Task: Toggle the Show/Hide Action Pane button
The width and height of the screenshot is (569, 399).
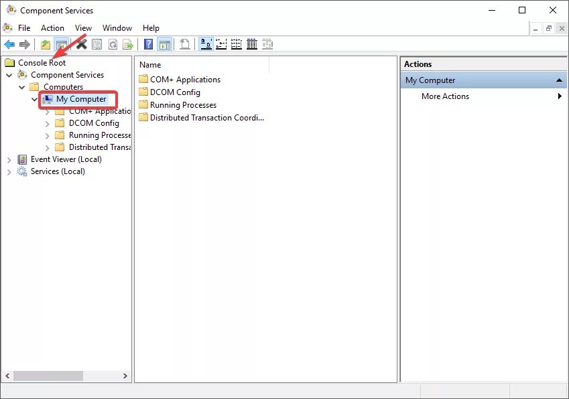Action: tap(165, 45)
